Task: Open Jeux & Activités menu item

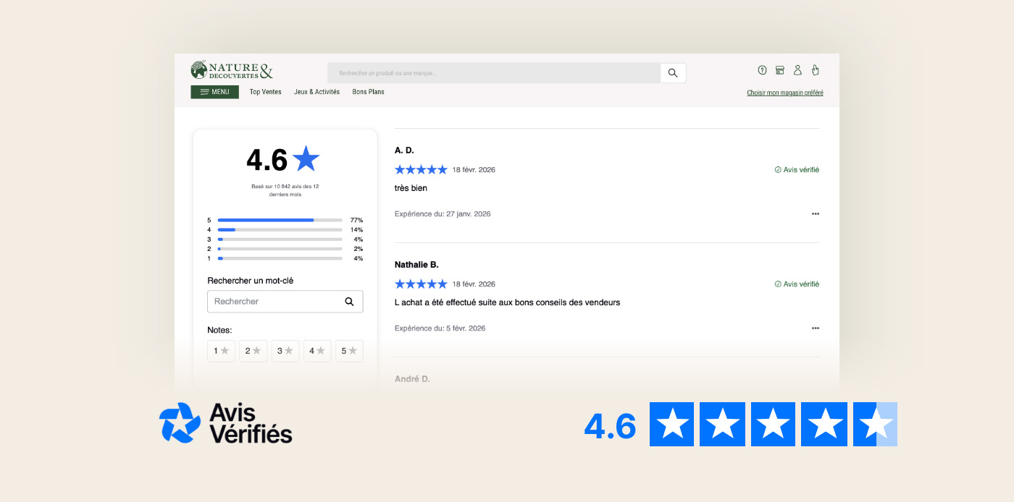Action: [x=317, y=92]
